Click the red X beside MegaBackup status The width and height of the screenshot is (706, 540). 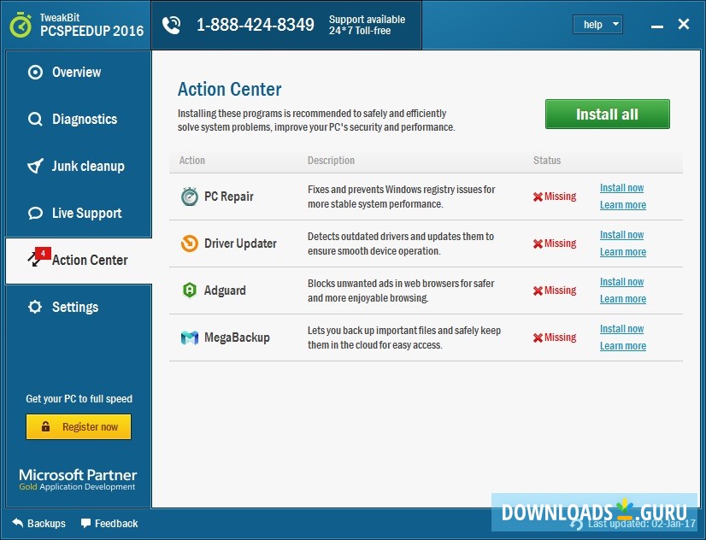point(538,338)
